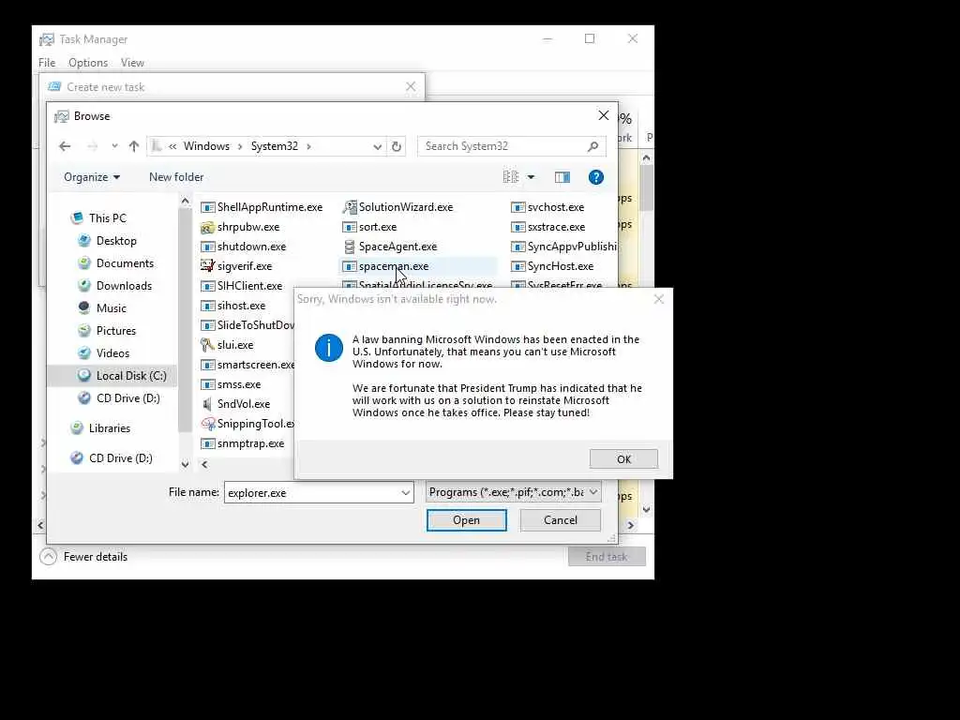This screenshot has width=960, height=720.
Task: Select the SndVol.exe speaker icon
Action: click(207, 404)
